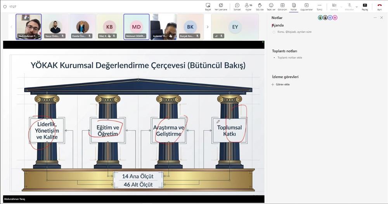Viewport: 388px width, 204px height.
Task: Click Başlat in the meeting toolbar
Action: (208, 6)
